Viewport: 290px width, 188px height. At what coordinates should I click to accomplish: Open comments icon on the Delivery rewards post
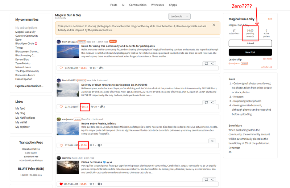click(101, 107)
